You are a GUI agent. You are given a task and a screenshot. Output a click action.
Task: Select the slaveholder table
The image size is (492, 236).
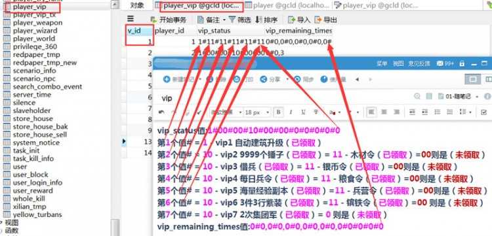point(31,110)
